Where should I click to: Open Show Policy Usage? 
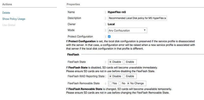[14, 19]
